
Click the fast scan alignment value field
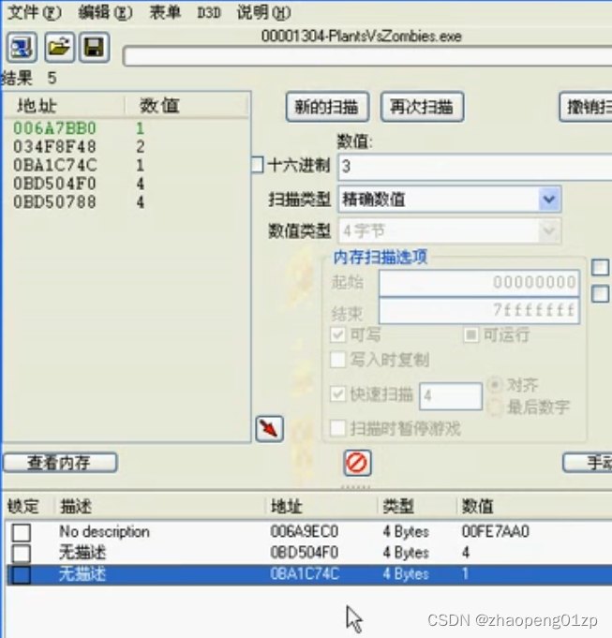pyautogui.click(x=451, y=395)
